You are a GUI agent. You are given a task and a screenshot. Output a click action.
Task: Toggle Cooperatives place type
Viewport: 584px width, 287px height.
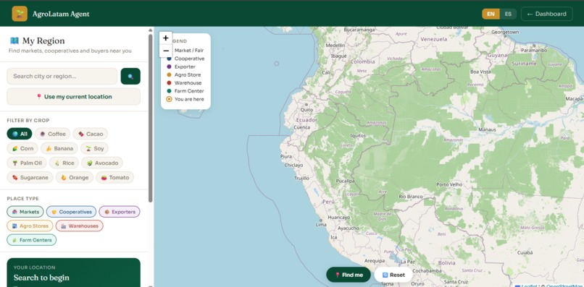coord(71,212)
